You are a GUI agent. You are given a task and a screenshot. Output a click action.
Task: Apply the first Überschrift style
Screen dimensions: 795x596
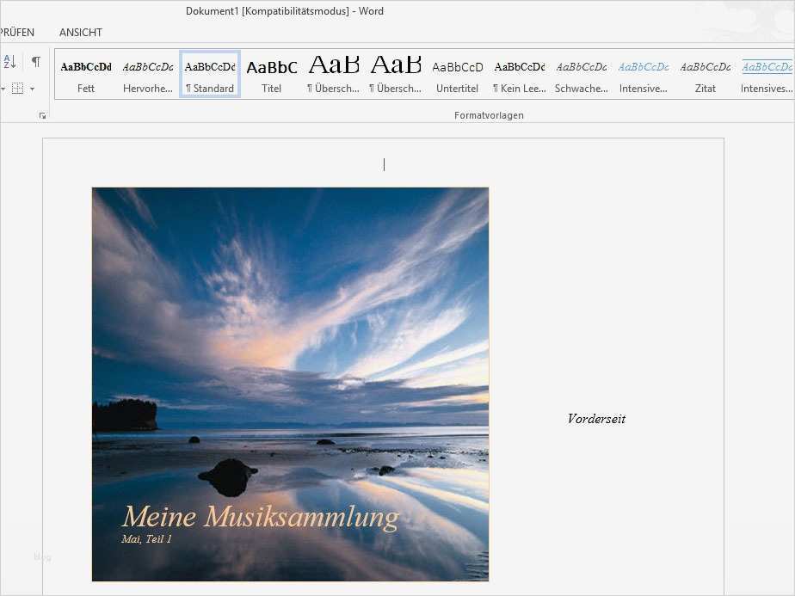click(334, 75)
